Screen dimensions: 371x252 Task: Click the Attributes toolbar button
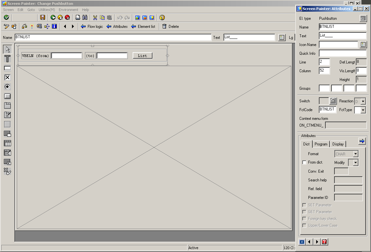tap(117, 27)
